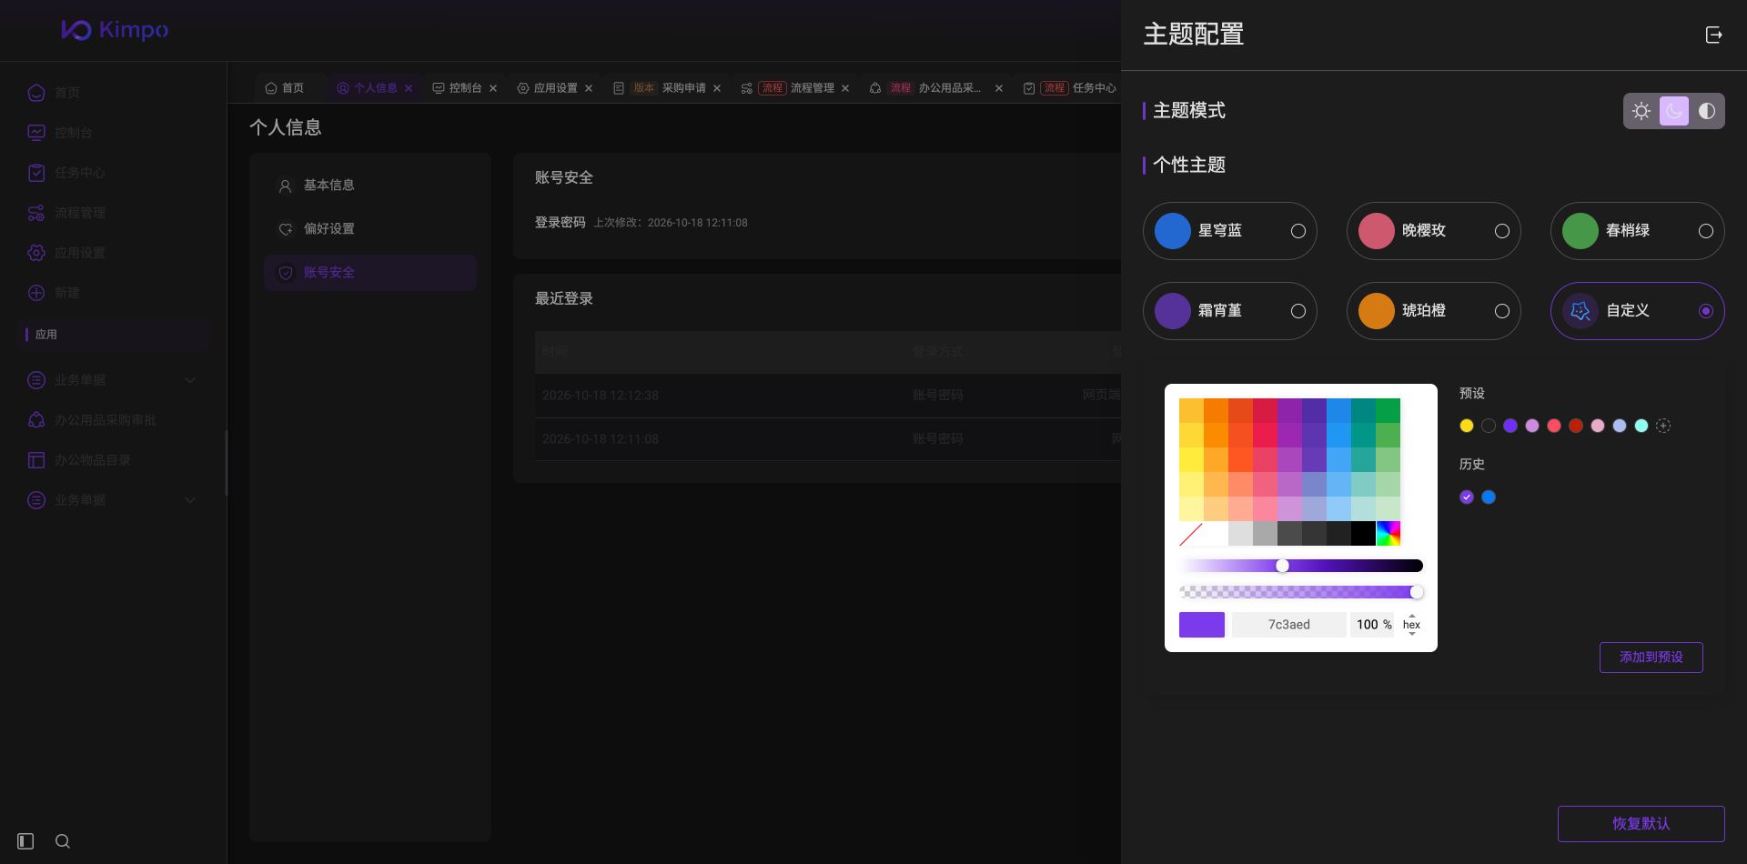The height and width of the screenshot is (864, 1747).
Task: Close the 采购申请 tab
Action: click(x=717, y=88)
